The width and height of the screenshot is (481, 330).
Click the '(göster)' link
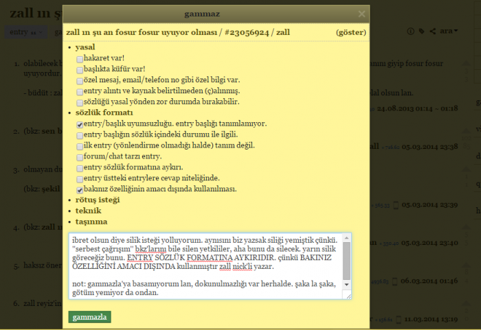[x=350, y=32]
